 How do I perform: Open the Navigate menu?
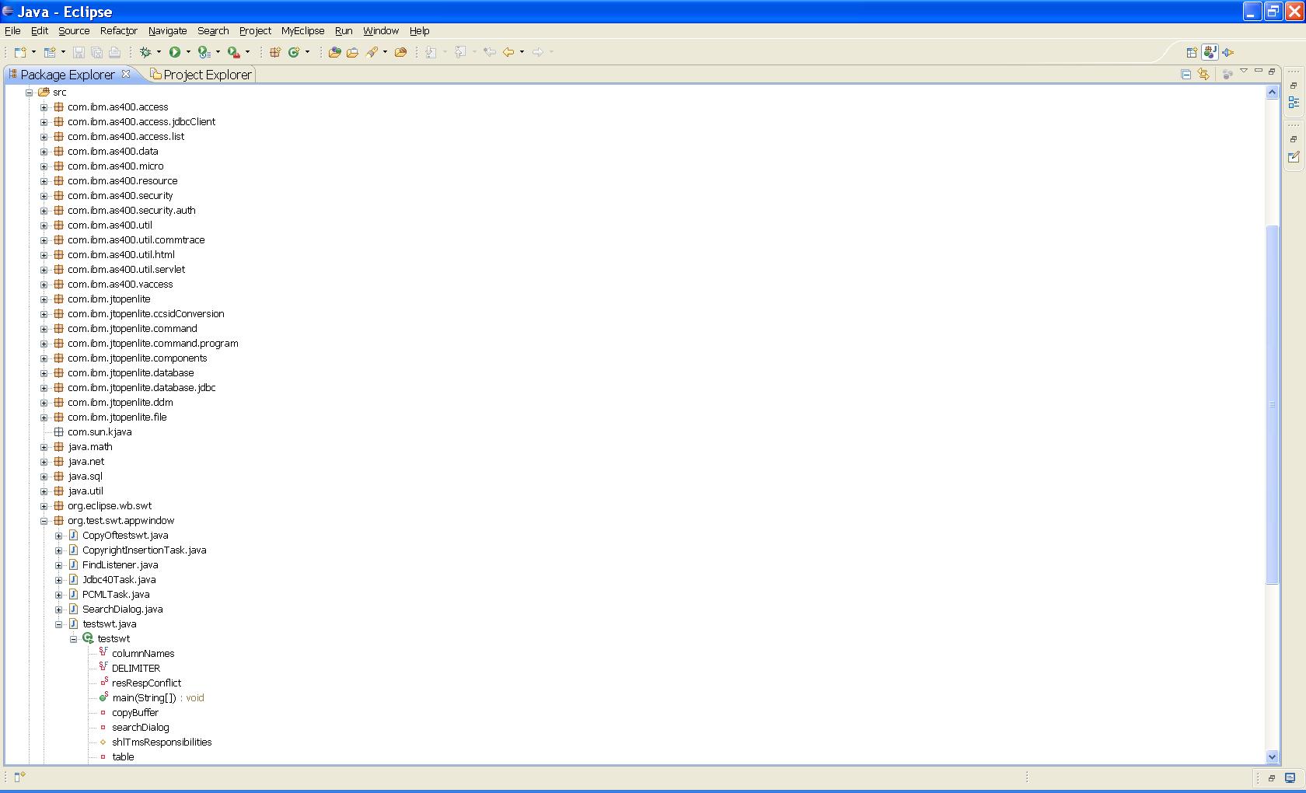pyautogui.click(x=167, y=31)
